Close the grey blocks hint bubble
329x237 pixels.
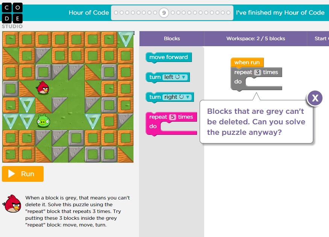pyautogui.click(x=315, y=98)
